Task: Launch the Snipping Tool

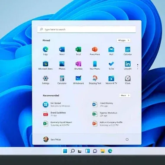Action: 95,80
